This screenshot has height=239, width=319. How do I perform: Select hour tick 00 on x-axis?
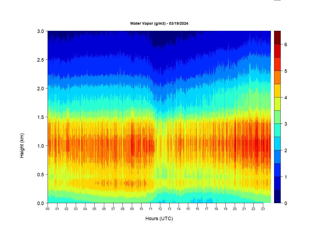point(48,209)
